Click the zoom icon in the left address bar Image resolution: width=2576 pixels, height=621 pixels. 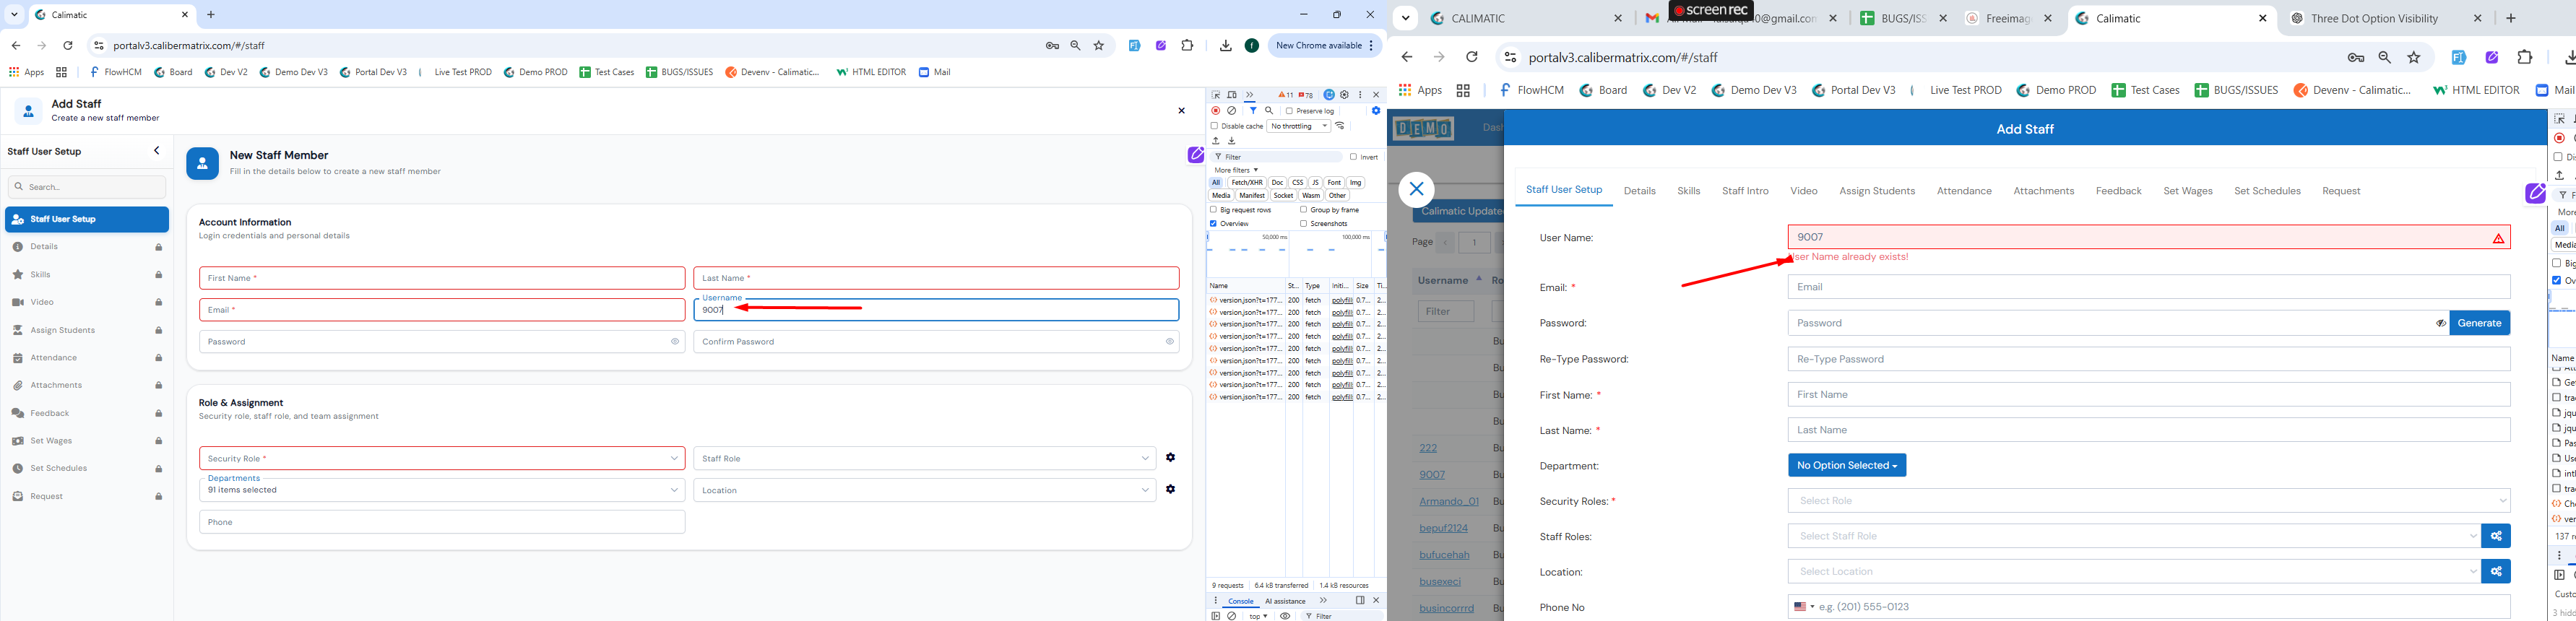click(x=1075, y=46)
